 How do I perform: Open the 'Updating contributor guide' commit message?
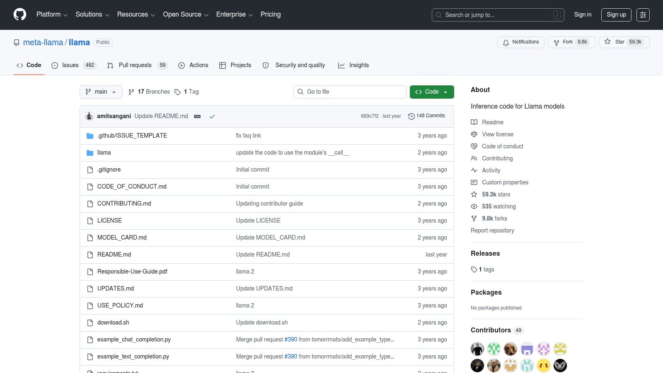pyautogui.click(x=269, y=203)
